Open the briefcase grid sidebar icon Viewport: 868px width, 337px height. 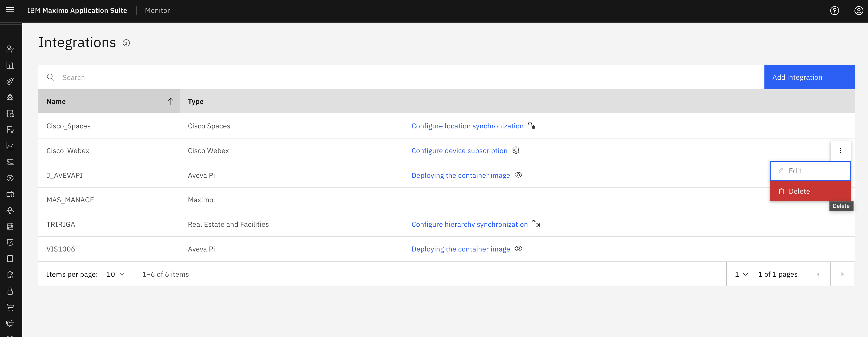coord(10,194)
